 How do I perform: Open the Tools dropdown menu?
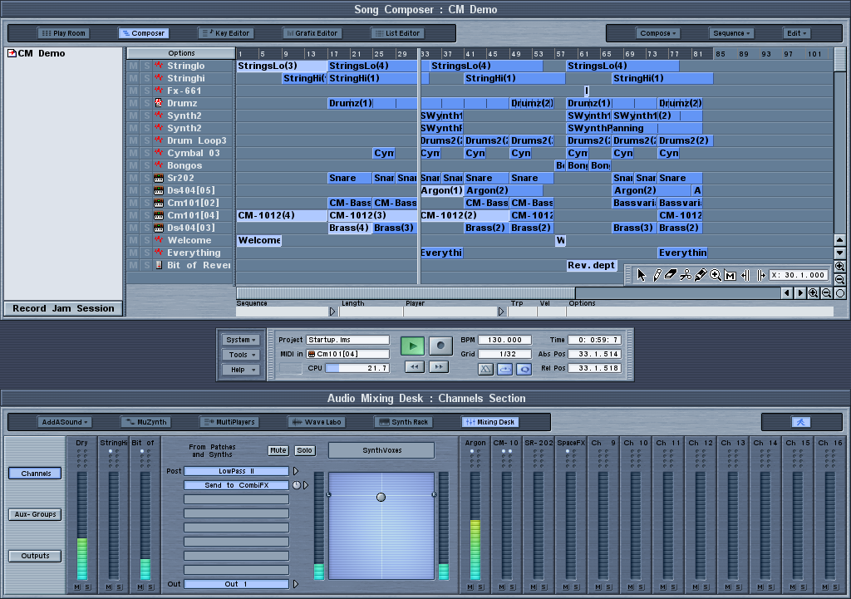tap(241, 355)
